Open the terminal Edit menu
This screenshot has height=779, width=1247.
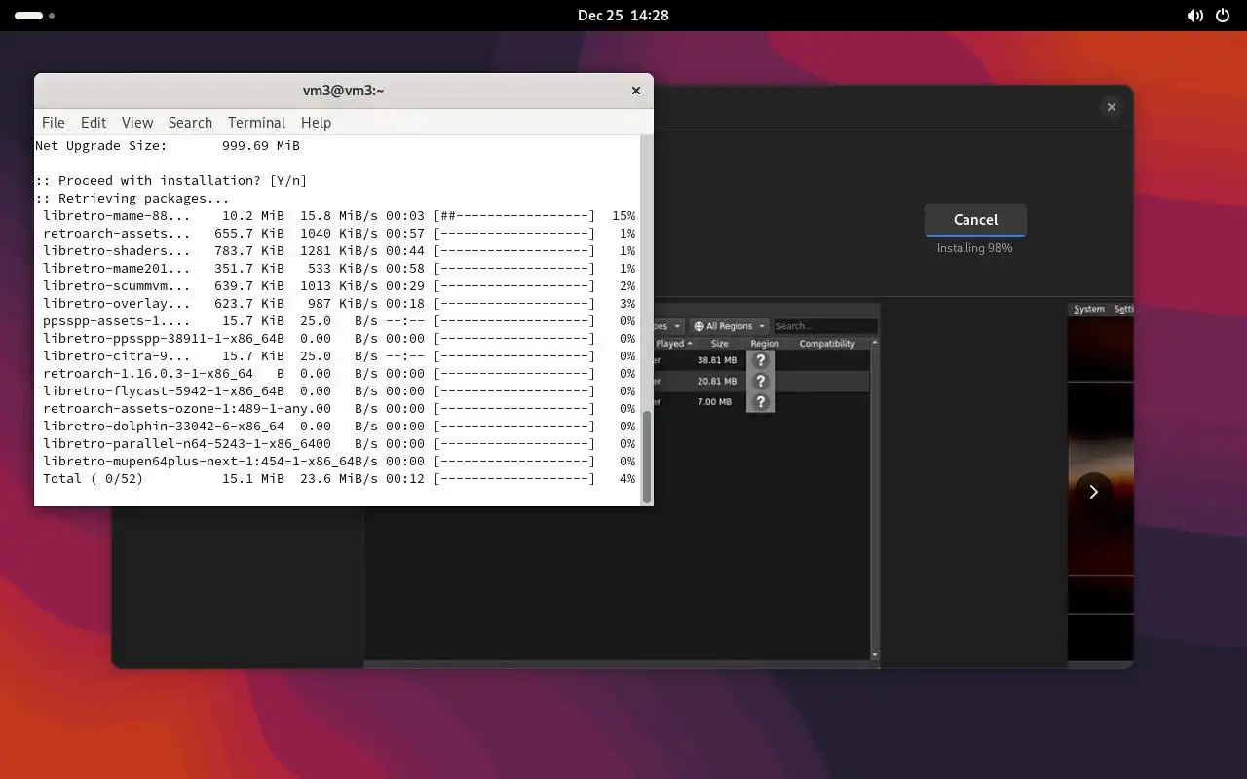click(x=94, y=122)
